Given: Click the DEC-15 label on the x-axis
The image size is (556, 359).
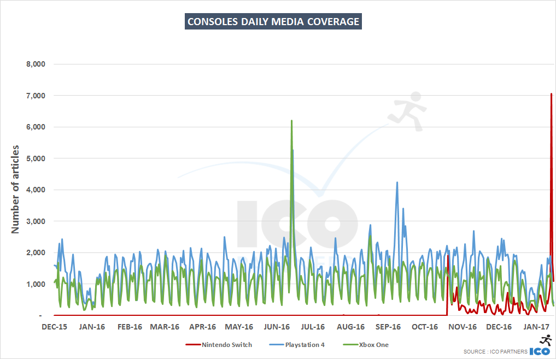Looking at the screenshot, I should (x=55, y=327).
